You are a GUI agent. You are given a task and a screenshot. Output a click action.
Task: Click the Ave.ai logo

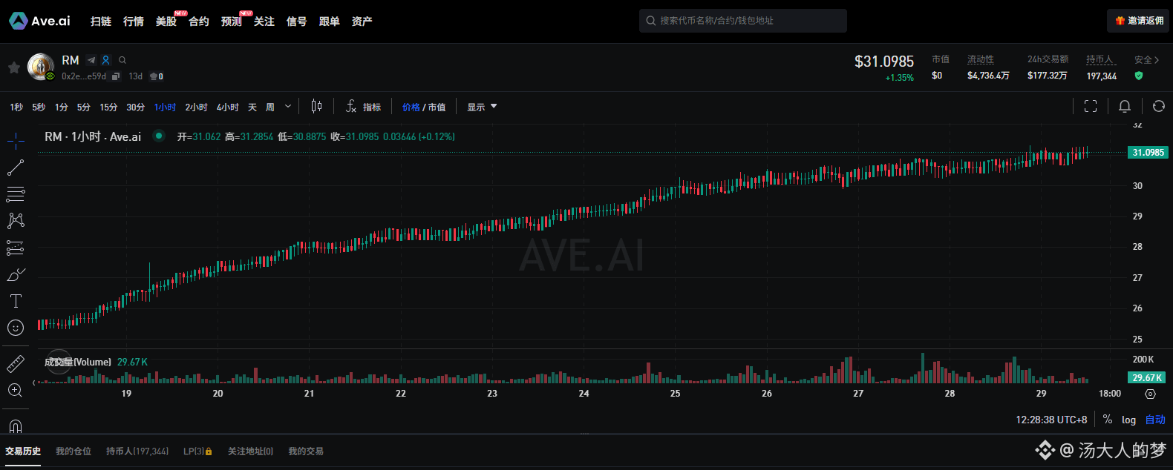pos(40,21)
